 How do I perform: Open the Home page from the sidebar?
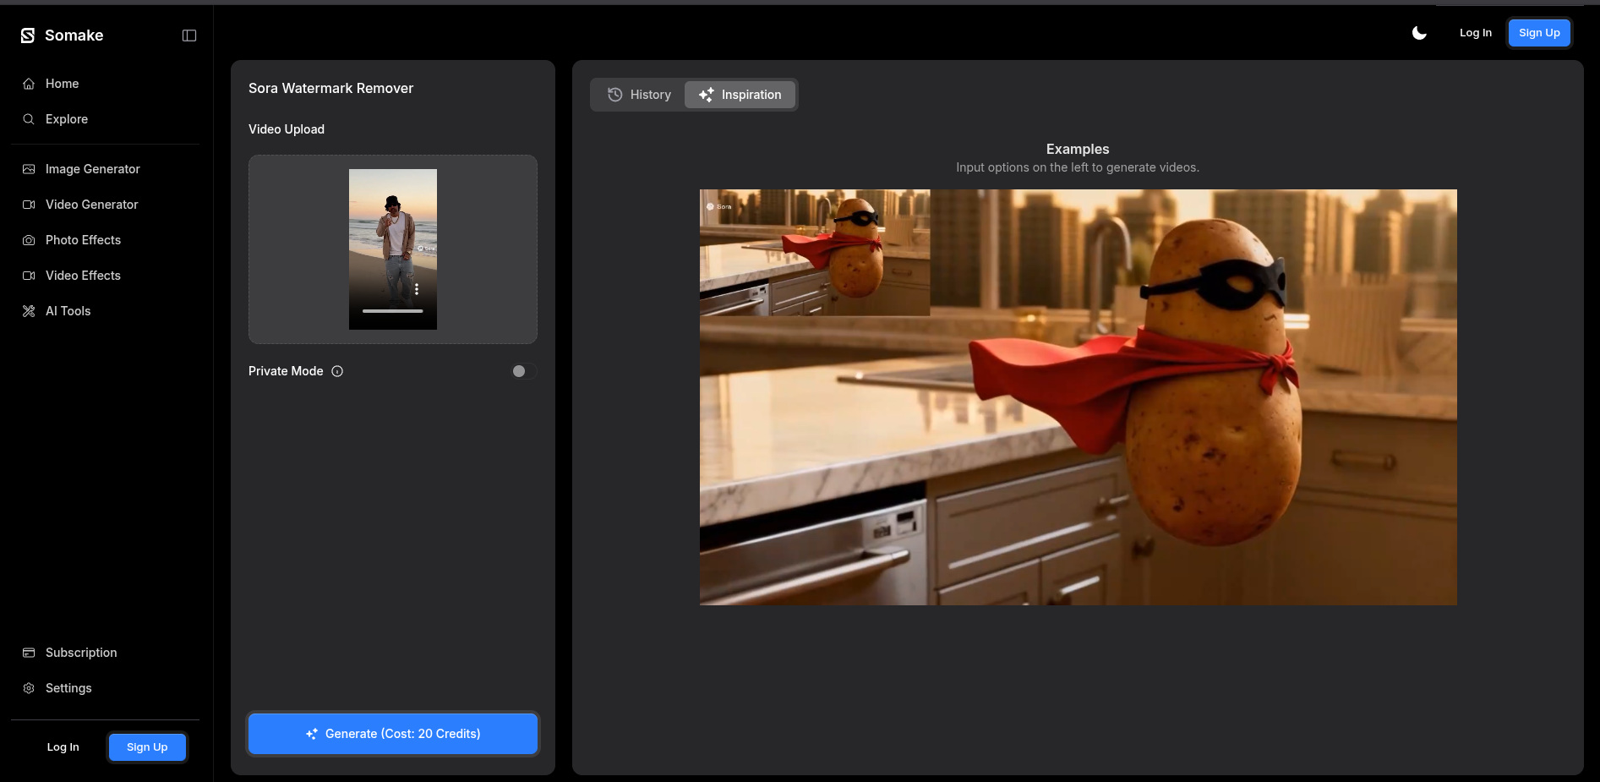coord(62,84)
